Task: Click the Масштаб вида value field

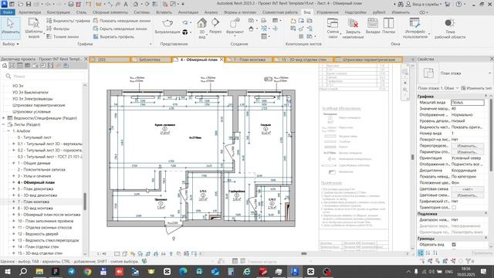Action: [468, 103]
